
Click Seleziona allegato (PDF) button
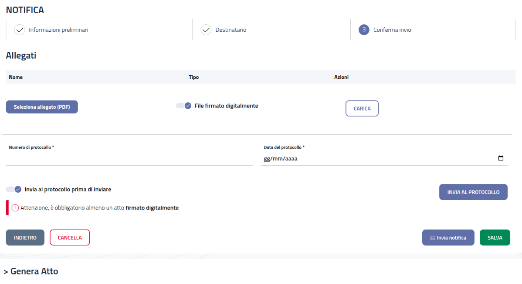coord(42,107)
